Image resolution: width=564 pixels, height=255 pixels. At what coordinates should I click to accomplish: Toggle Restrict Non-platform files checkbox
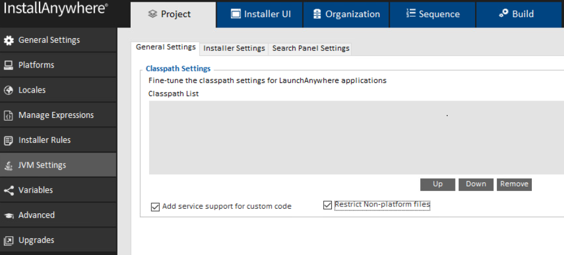tap(327, 205)
